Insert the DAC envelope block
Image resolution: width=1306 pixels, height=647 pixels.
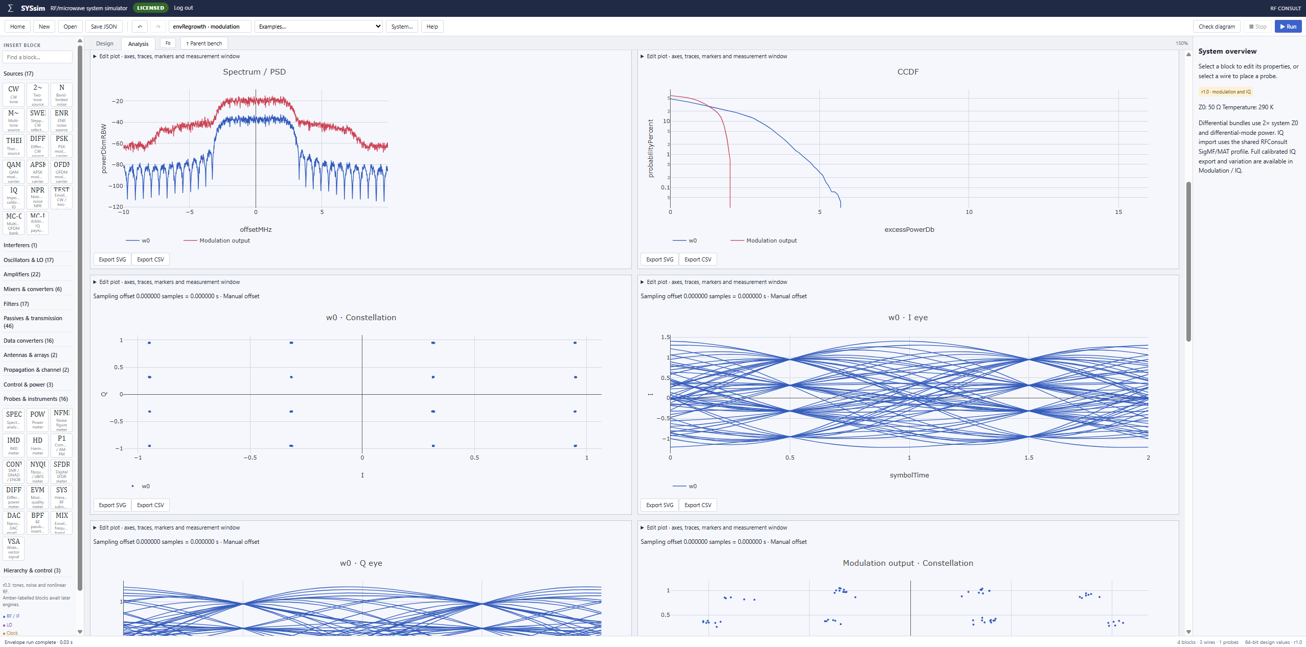pos(14,522)
